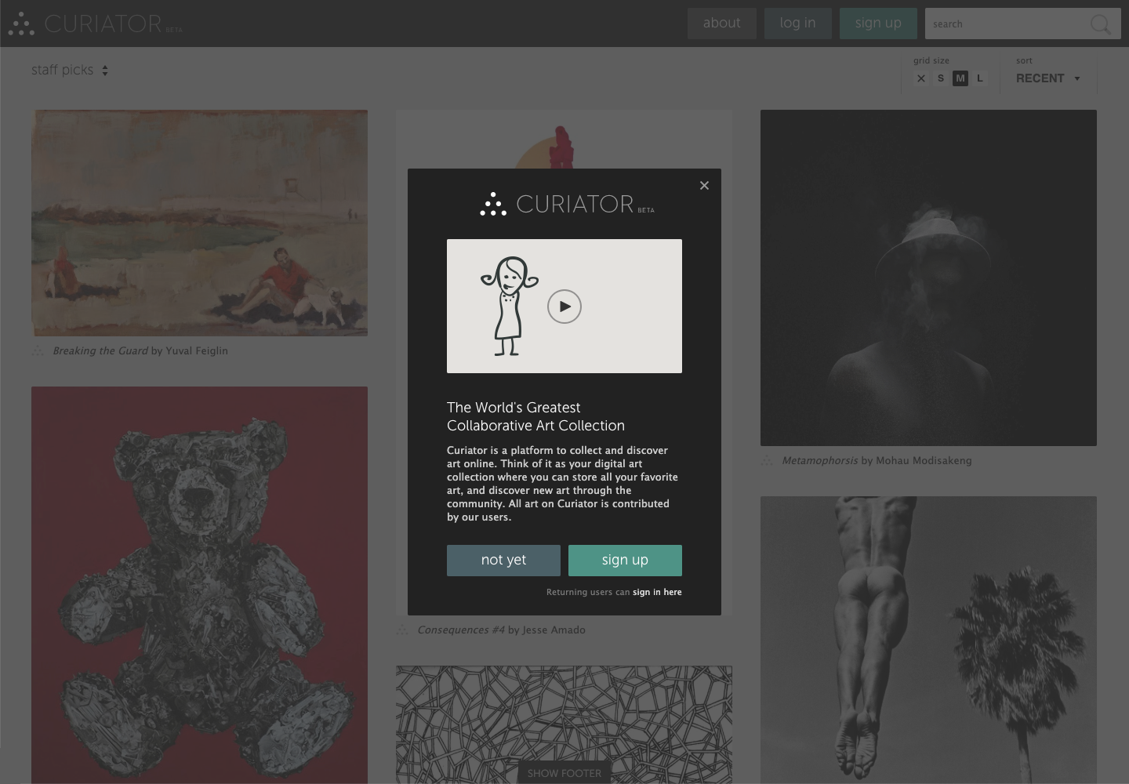The width and height of the screenshot is (1129, 784).
Task: Click the not yet button
Action: [503, 560]
